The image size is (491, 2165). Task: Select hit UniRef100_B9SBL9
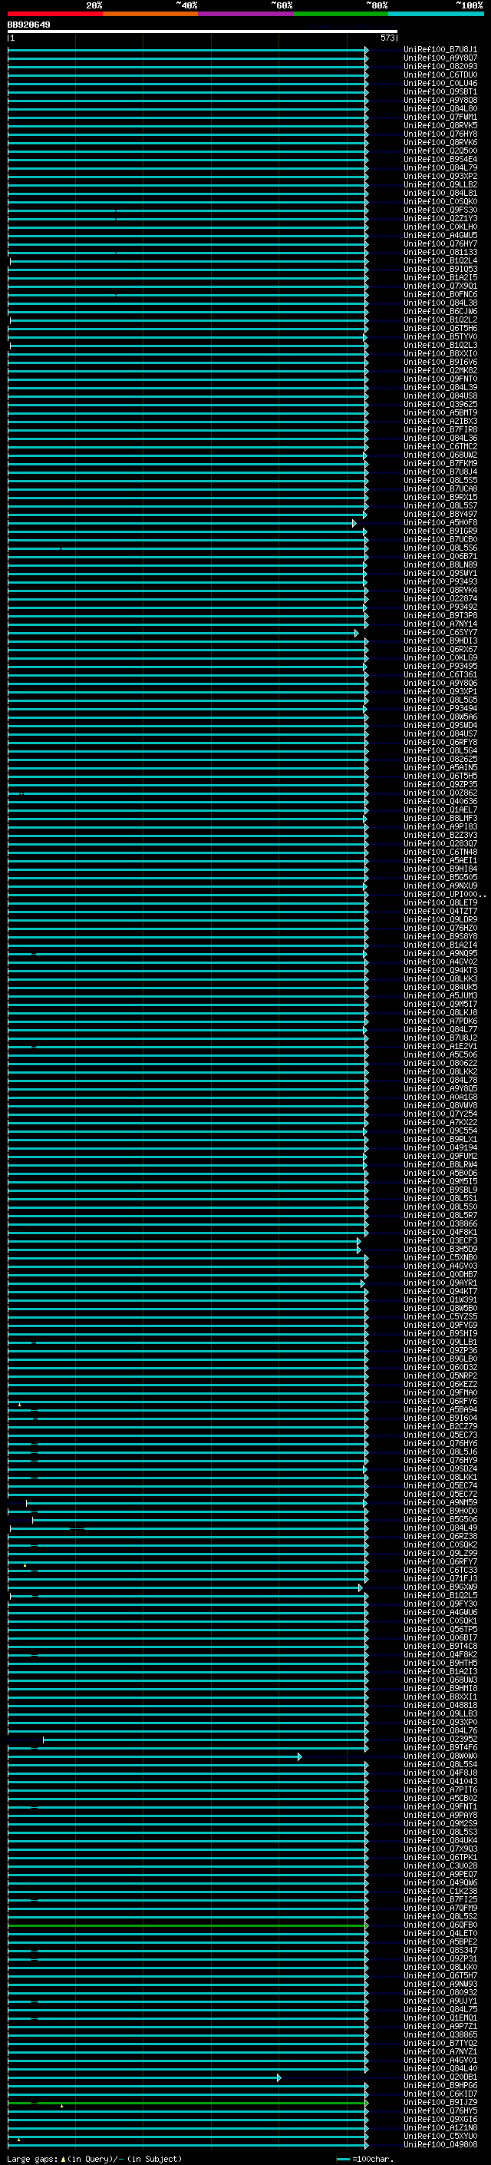pyautogui.click(x=440, y=1189)
